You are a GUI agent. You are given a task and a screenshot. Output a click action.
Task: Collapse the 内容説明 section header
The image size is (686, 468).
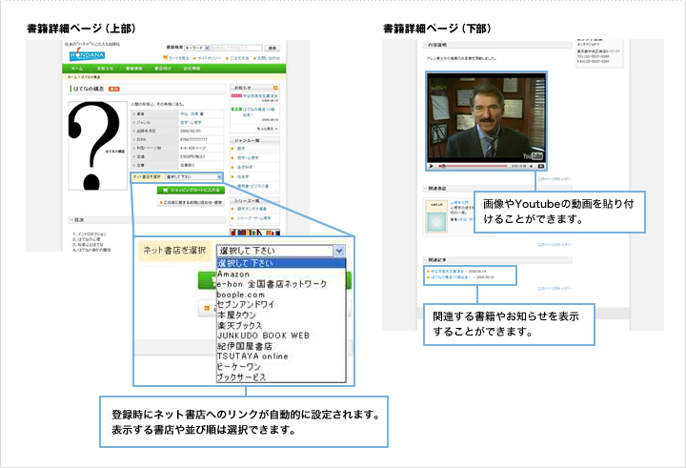pos(497,45)
